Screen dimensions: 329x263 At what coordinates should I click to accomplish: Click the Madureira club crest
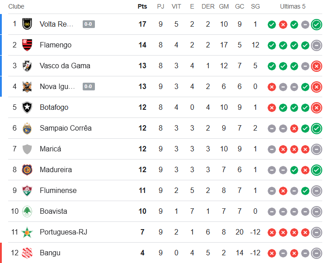[x=28, y=169]
